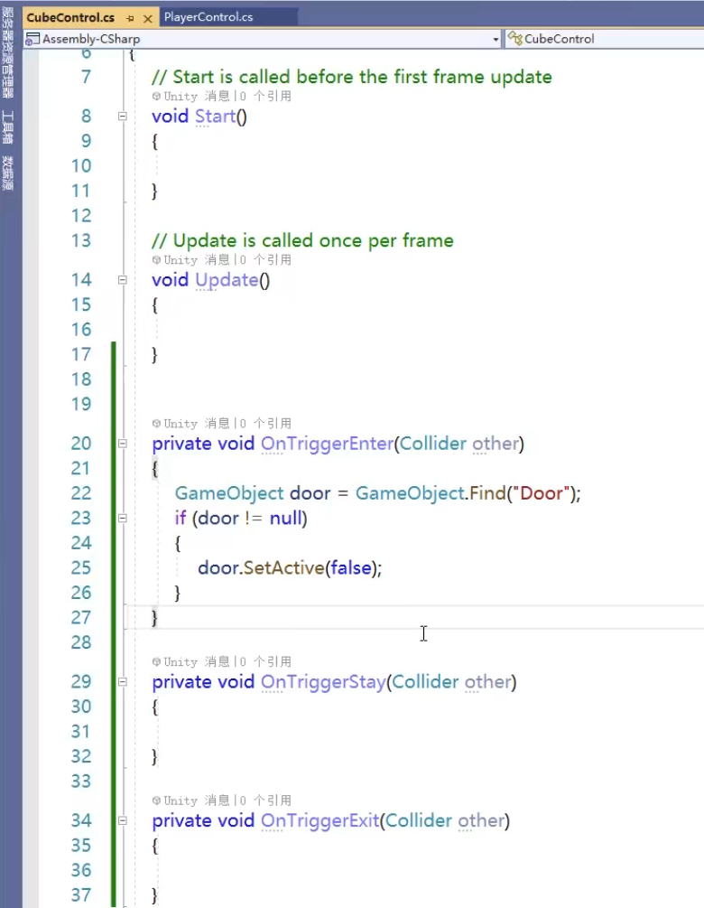Collapse the if (door != null) block
The image size is (704, 908).
coord(123,519)
